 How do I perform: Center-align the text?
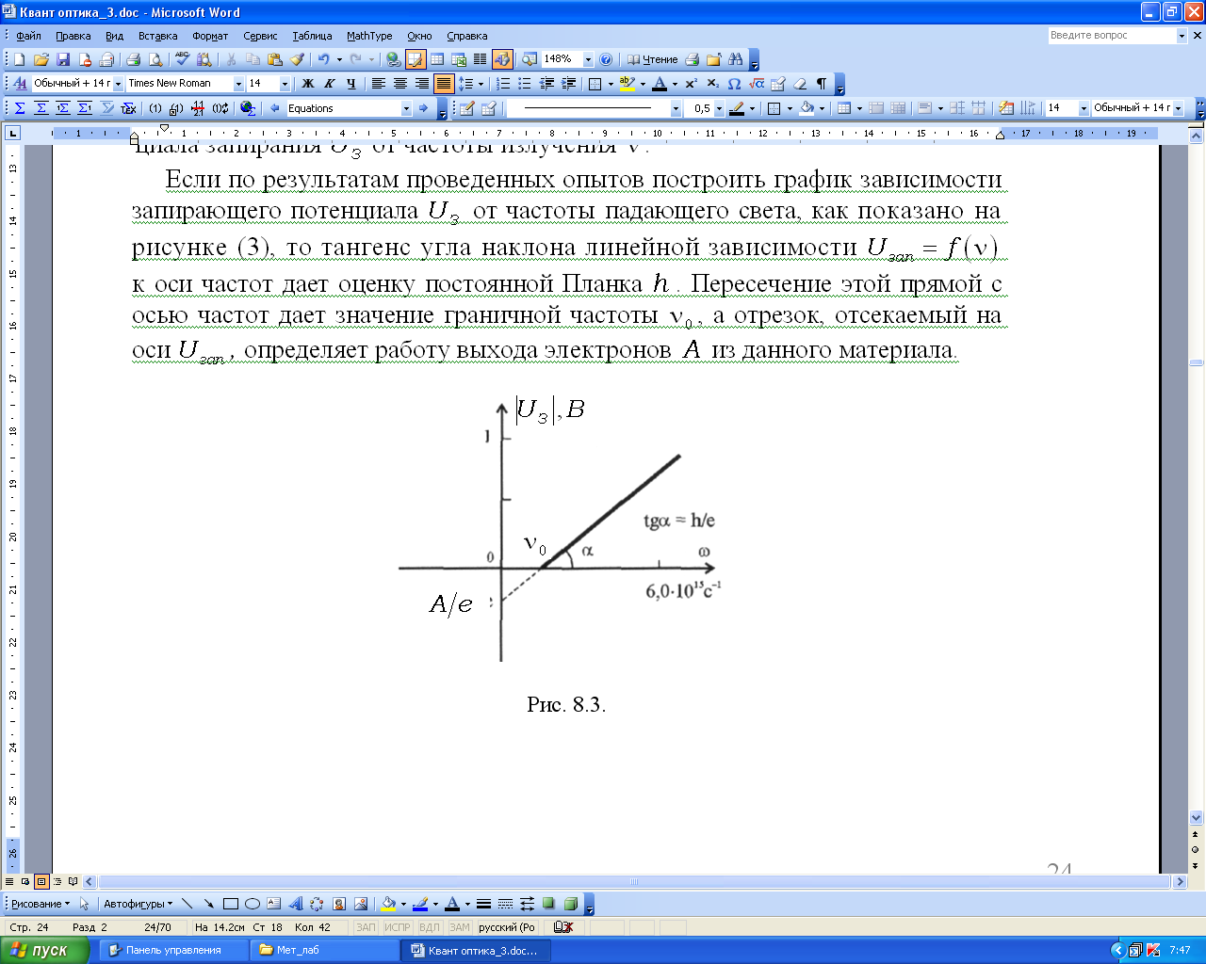click(x=400, y=84)
